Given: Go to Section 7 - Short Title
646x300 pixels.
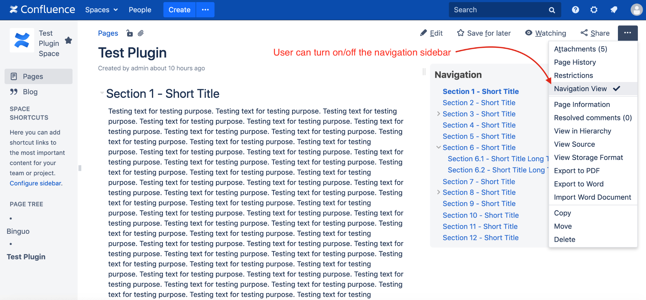Looking at the screenshot, I should 479,182.
